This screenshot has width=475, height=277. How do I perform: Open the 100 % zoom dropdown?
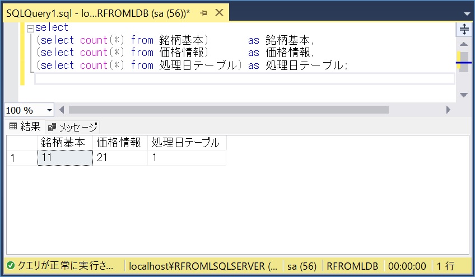coord(49,110)
